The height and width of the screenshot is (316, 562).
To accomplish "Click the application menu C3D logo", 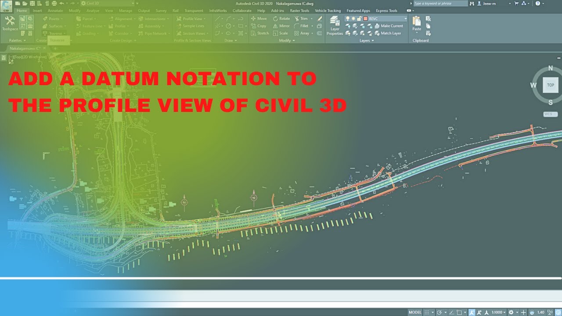I will 7,6.
